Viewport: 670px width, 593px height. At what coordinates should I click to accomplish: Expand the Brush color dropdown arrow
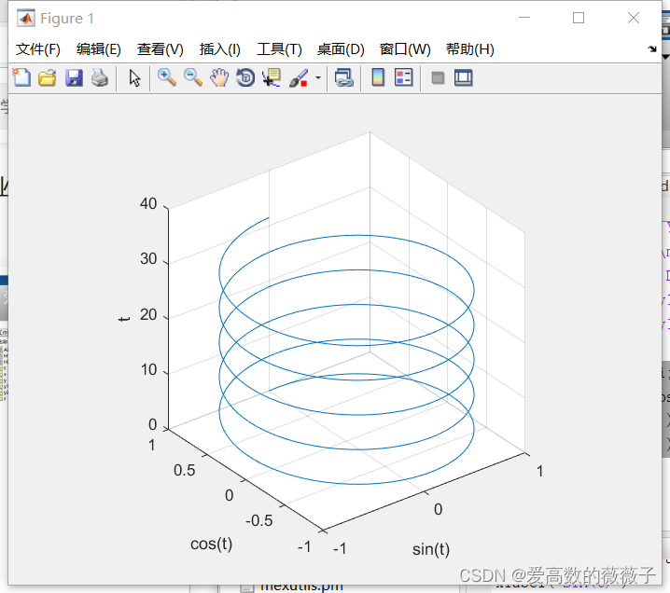318,78
